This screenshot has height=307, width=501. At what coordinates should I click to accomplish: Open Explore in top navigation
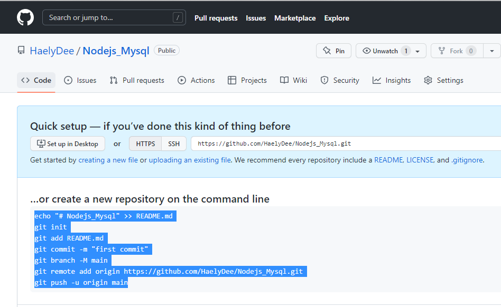[x=337, y=18]
